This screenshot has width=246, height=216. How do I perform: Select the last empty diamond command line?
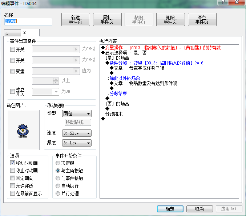pyautogui.click(x=103, y=119)
